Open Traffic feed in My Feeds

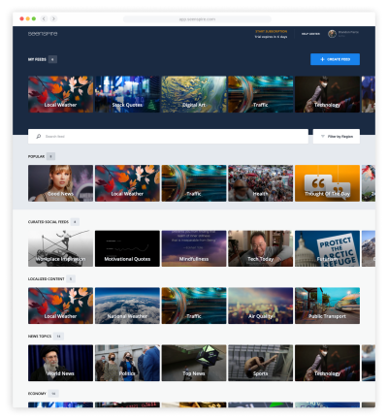point(261,94)
